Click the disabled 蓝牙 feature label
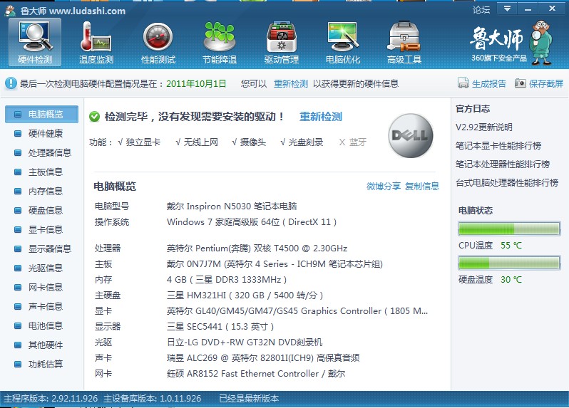This screenshot has width=569, height=408. (x=357, y=142)
